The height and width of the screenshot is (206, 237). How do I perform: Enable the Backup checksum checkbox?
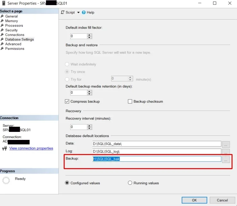click(x=130, y=101)
